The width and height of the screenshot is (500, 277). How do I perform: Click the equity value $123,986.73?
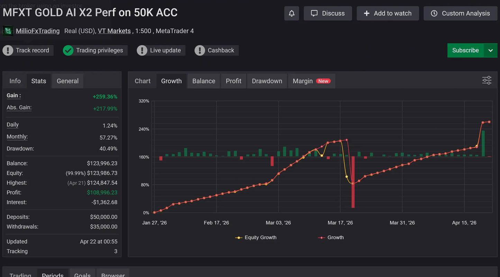pos(102,173)
